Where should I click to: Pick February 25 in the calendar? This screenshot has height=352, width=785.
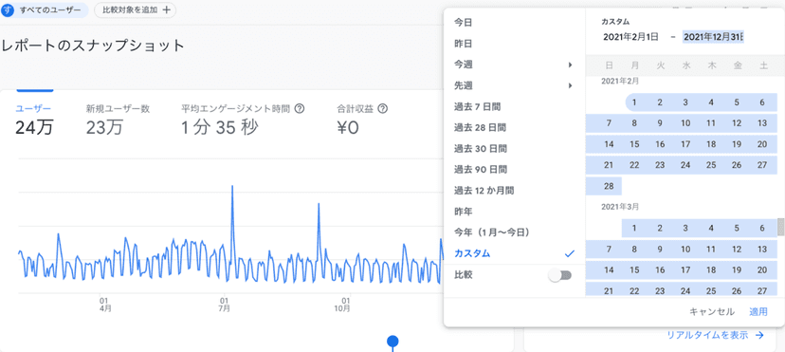pyautogui.click(x=711, y=165)
